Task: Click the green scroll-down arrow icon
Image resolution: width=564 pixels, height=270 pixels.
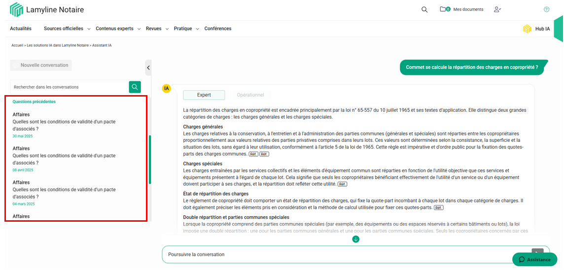Action: click(x=355, y=239)
